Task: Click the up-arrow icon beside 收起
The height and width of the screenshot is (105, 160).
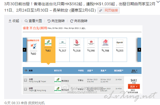Action: [x=10, y=21]
